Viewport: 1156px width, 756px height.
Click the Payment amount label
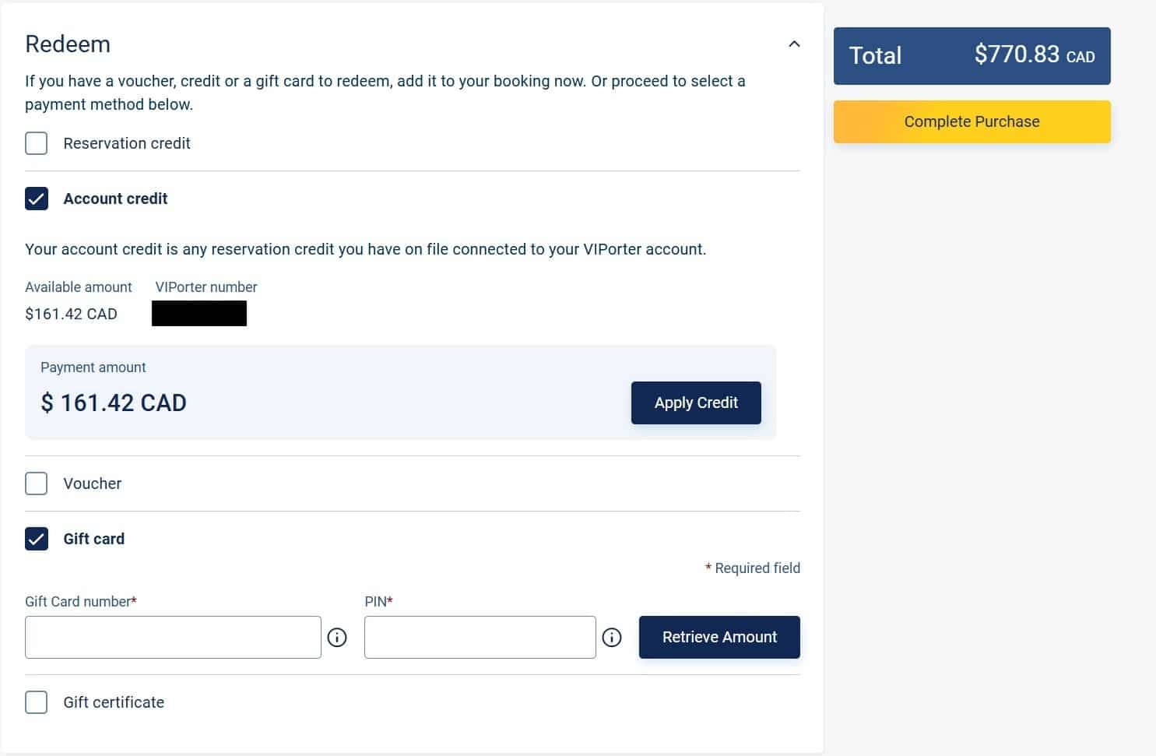click(93, 367)
